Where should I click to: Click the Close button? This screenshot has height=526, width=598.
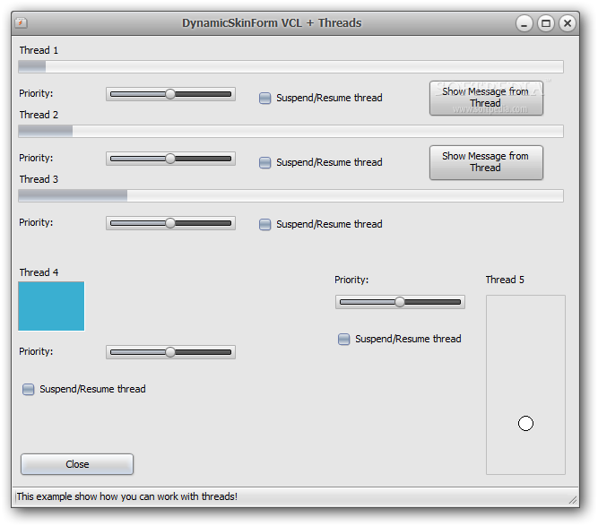coord(77,464)
